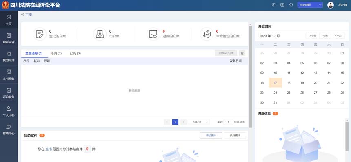Click the 我的案件 count badge
The image size is (351, 162).
(x=42, y=135)
